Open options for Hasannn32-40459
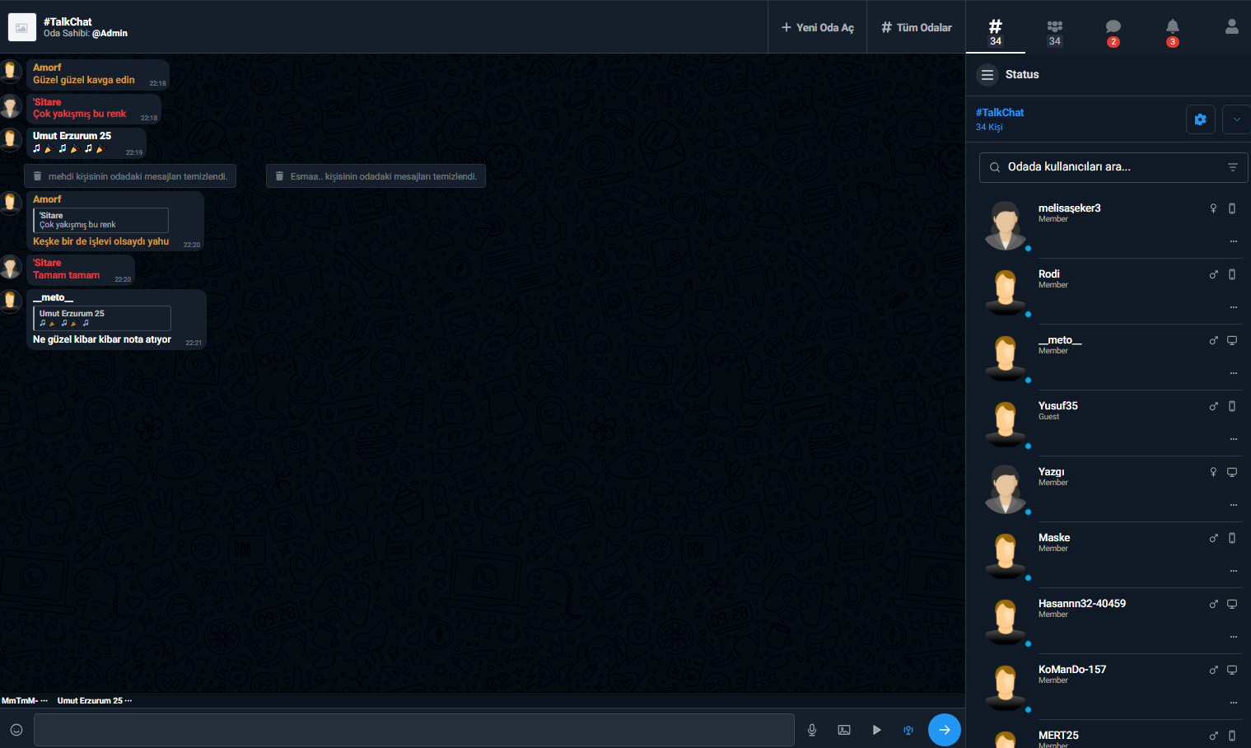Viewport: 1251px width, 748px height. tap(1234, 637)
